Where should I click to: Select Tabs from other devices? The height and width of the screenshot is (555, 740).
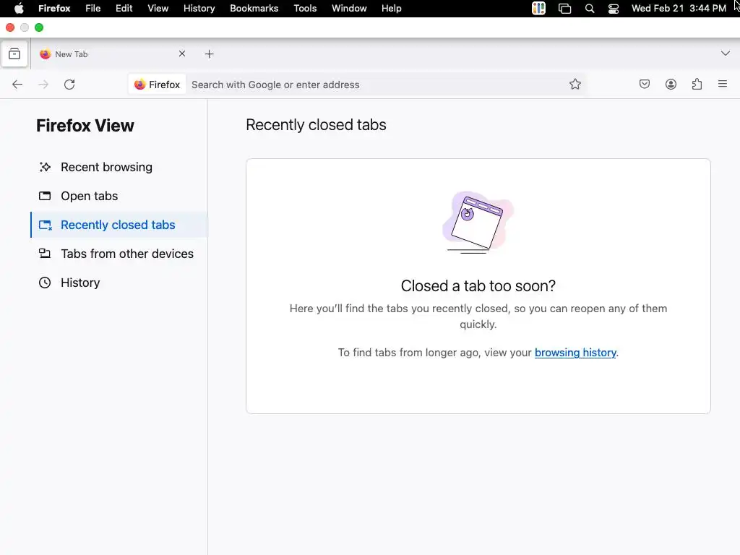point(119,254)
